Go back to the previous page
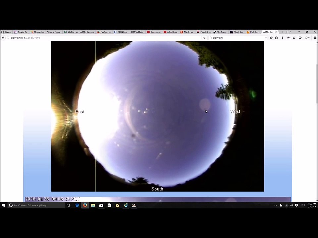Image resolution: width=318 pixels, height=238 pixels. (x=3, y=38)
